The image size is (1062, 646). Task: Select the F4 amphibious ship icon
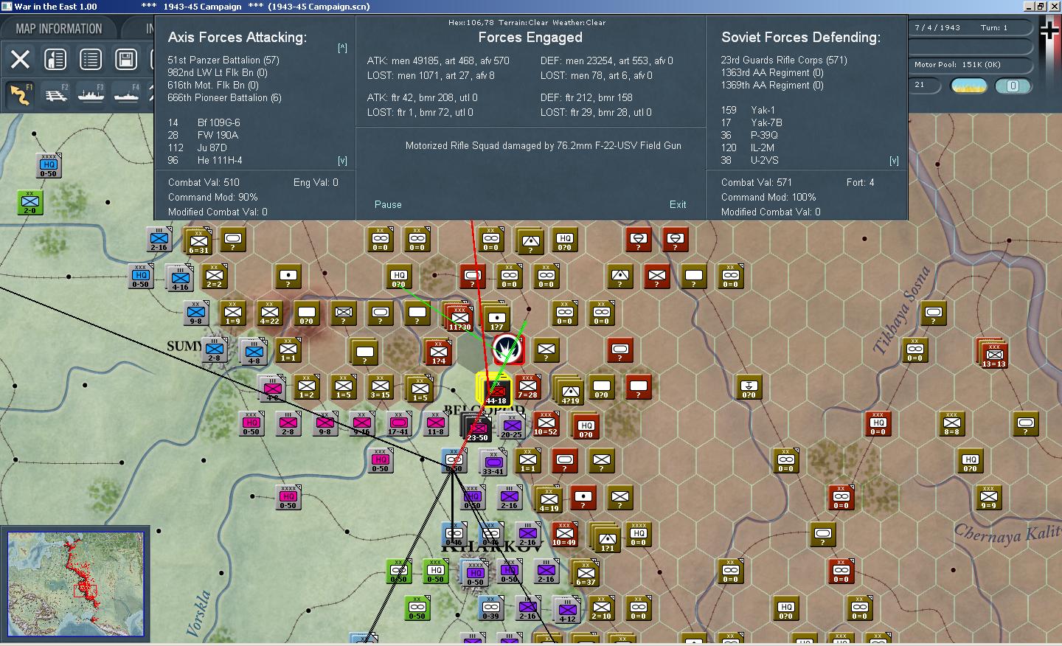click(x=127, y=94)
